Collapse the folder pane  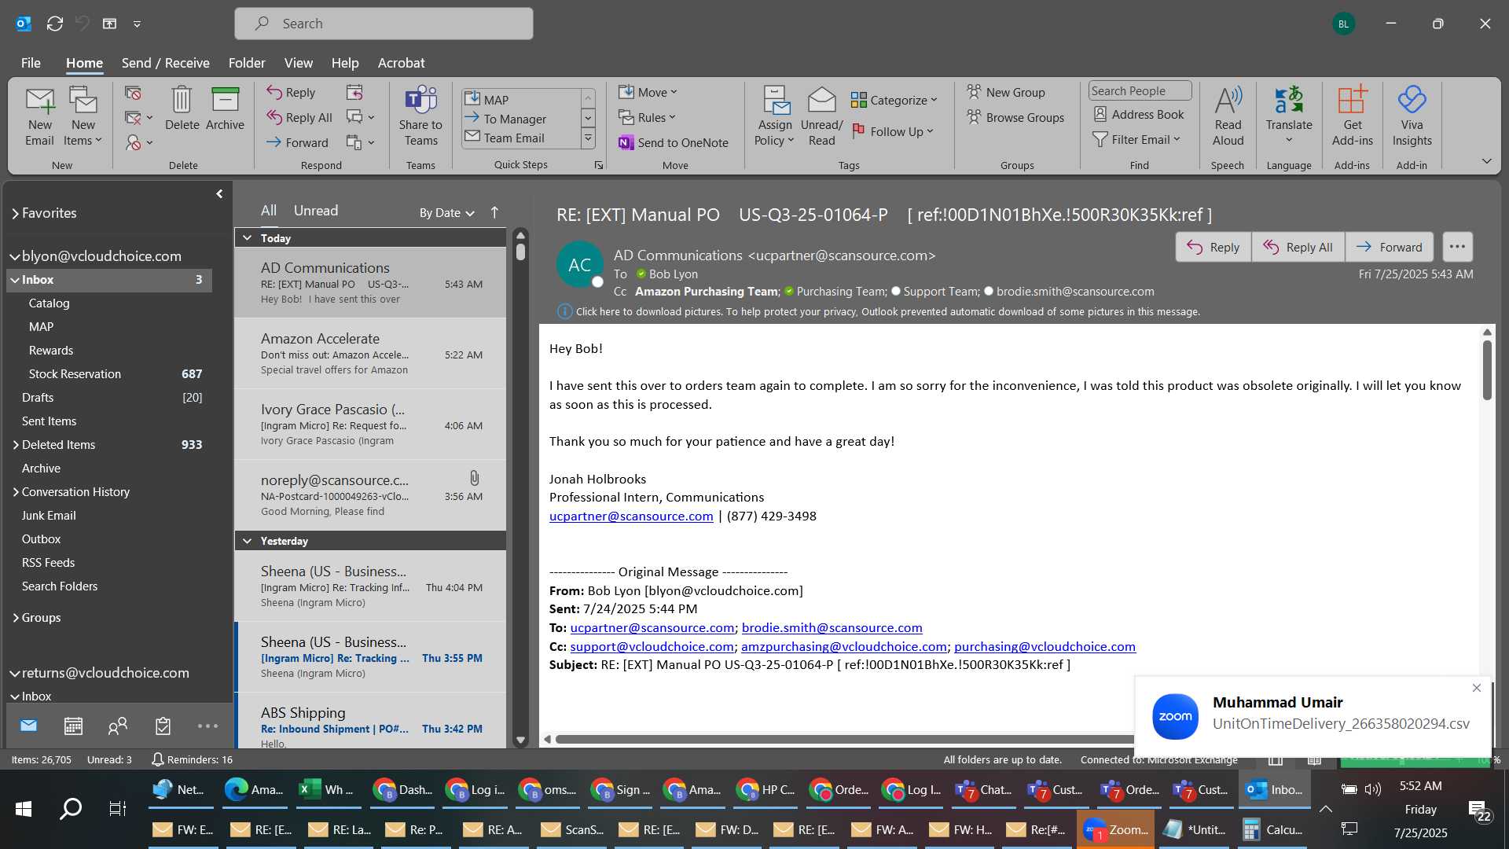click(x=219, y=193)
